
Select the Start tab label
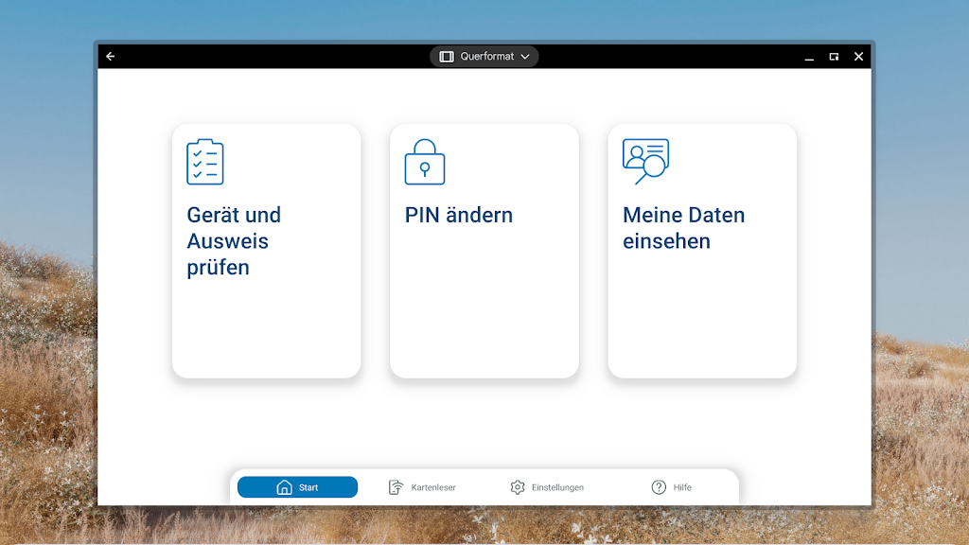point(308,487)
